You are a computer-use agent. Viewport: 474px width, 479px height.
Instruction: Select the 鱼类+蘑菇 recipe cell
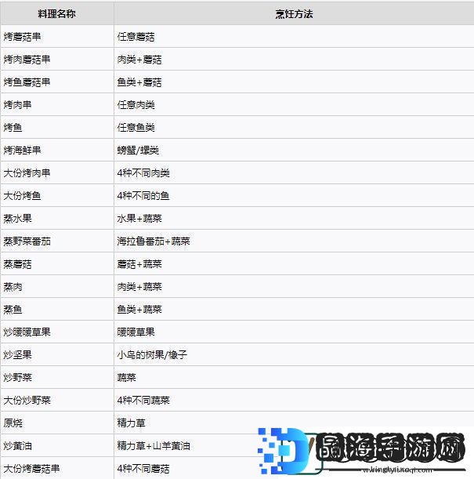[294, 82]
